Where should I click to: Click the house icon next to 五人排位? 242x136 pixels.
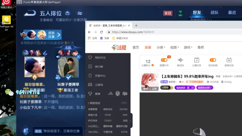tap(67, 13)
